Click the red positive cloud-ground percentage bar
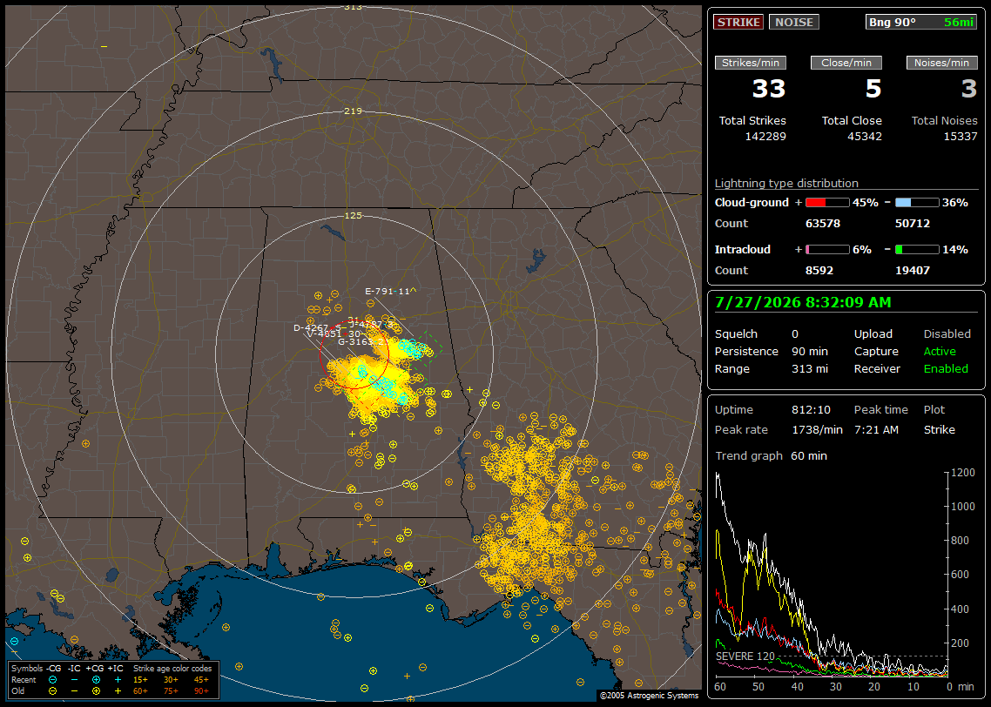This screenshot has height=707, width=991. click(827, 203)
